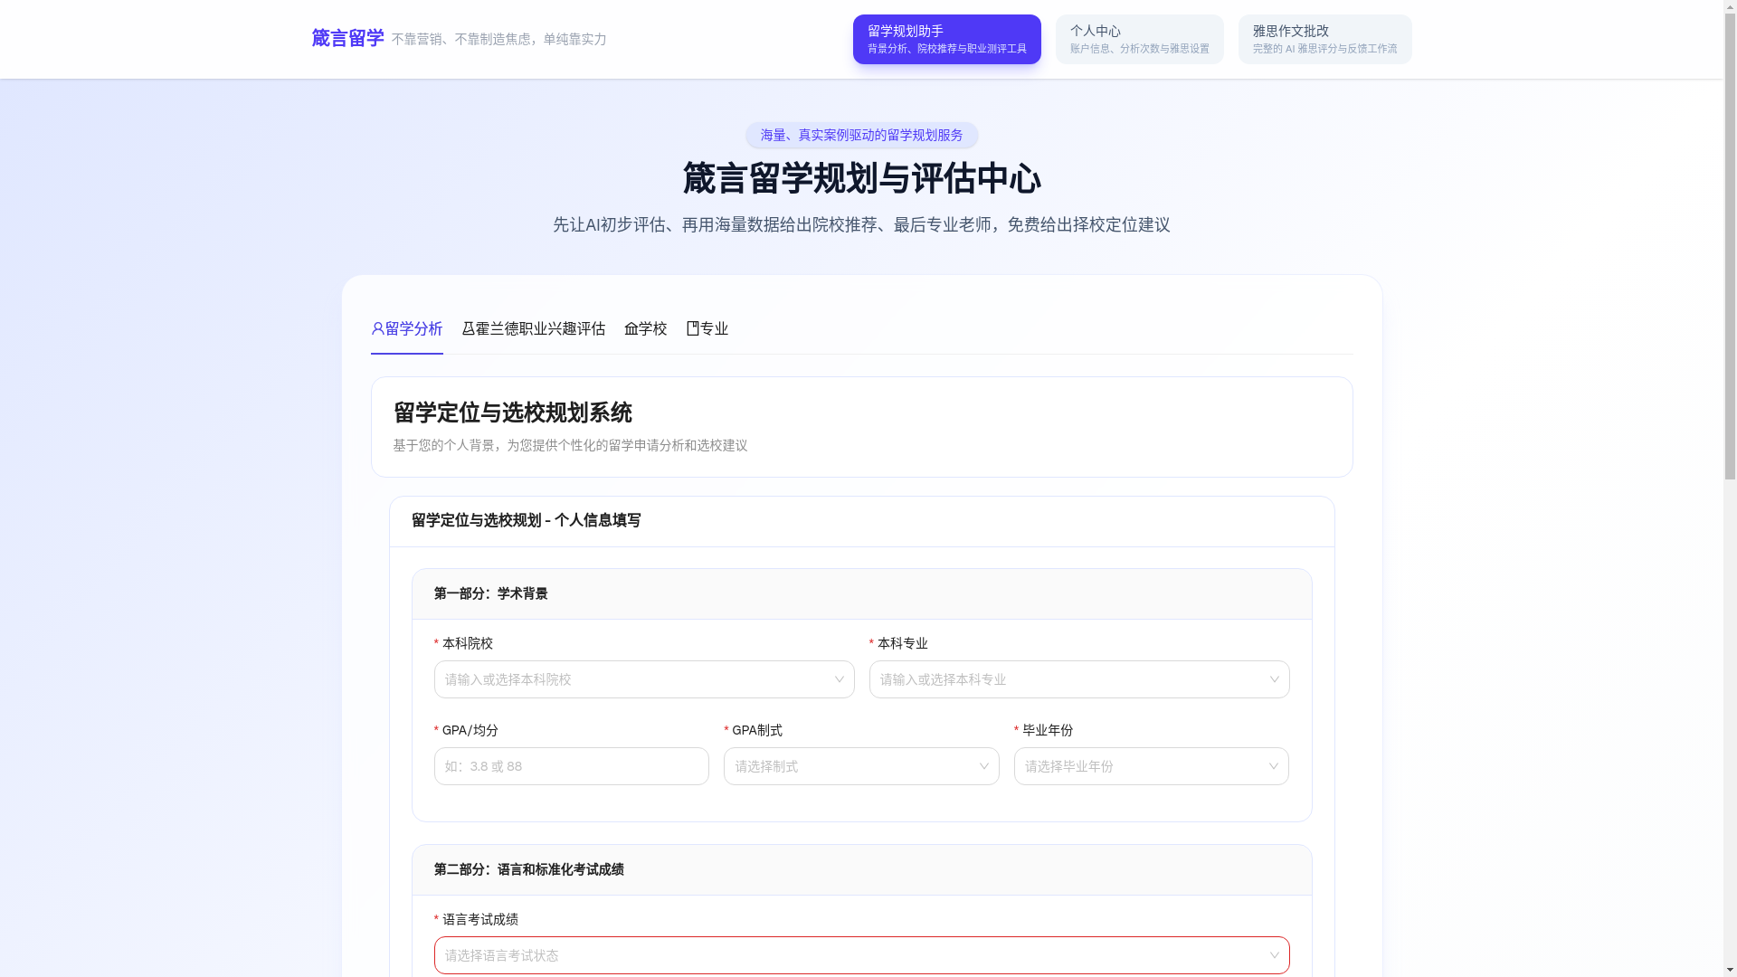Focus the GPA/均分 input field
This screenshot has height=977, width=1737.
click(x=571, y=766)
